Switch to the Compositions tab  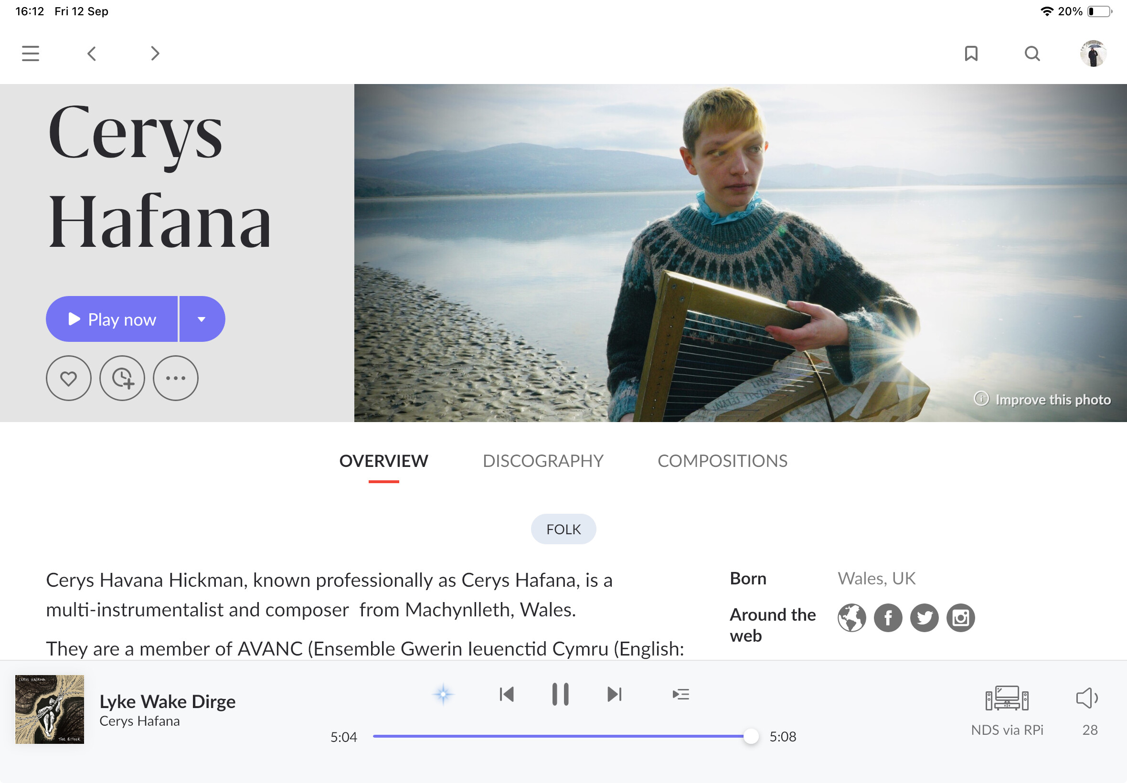722,461
